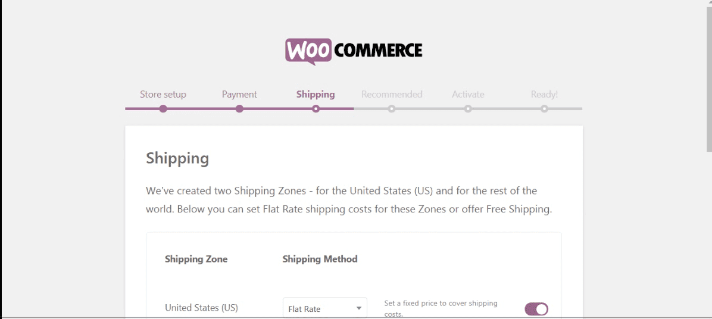Toggle United States shipping zone switch
Viewport: 712px width, 319px height.
click(x=536, y=309)
